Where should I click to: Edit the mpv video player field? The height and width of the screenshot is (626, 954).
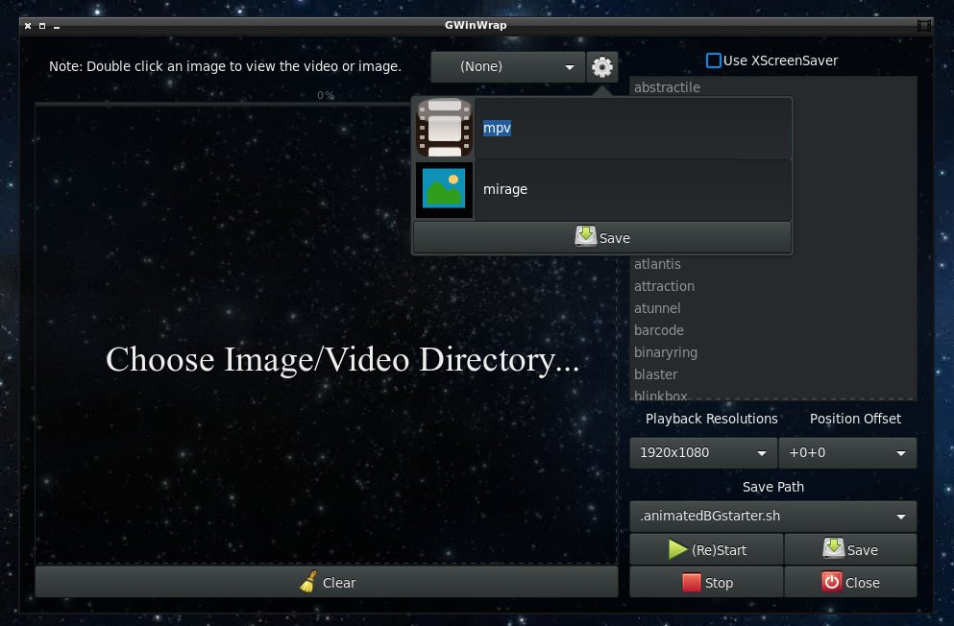tap(633, 128)
